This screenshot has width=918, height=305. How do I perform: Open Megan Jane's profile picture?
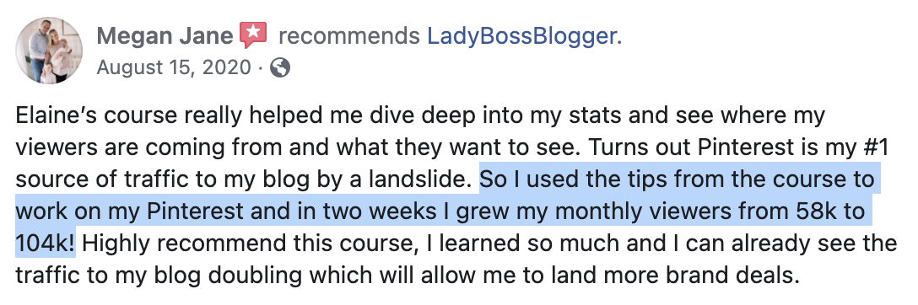tap(49, 51)
